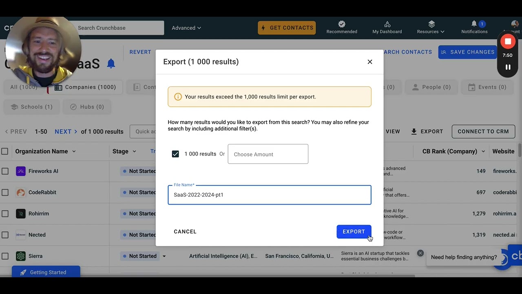Screen dimensions: 522x294
Task: Switch to Schools (1) tab
Action: 32,107
